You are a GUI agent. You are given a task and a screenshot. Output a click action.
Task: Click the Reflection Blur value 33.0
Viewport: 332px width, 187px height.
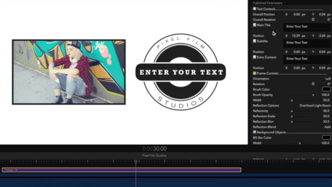point(326,122)
